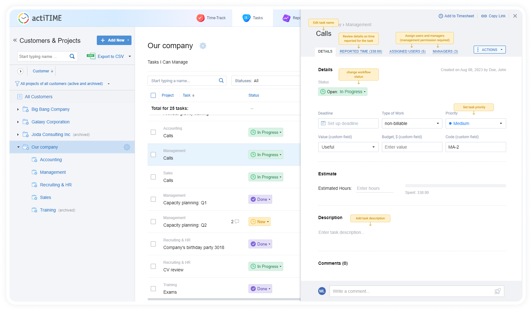Check the CV review task checkbox

point(153,266)
